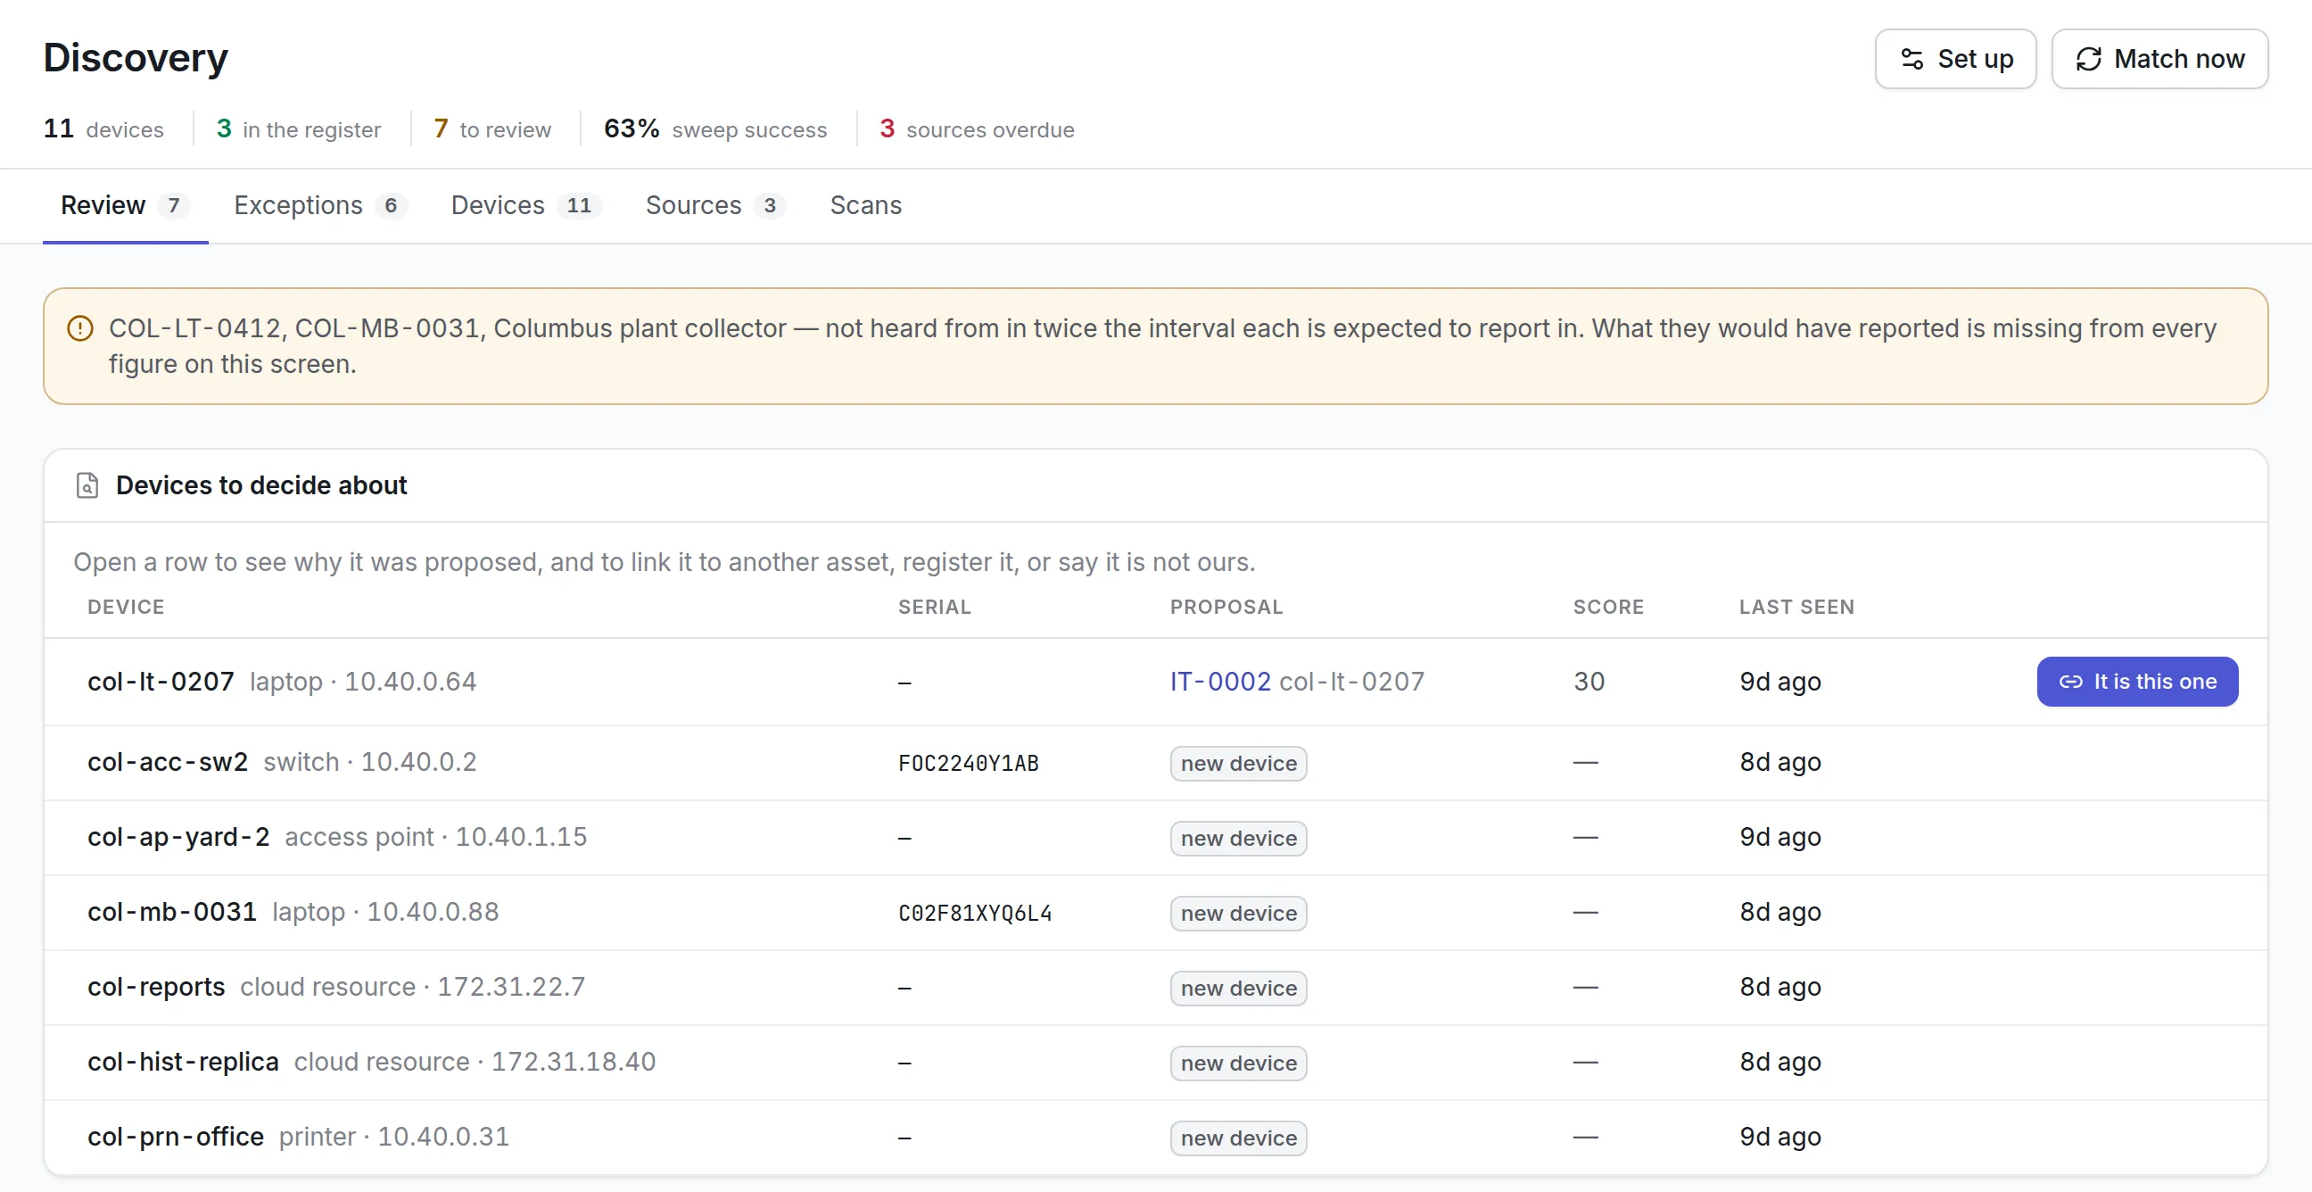Click the LAST SEEN column header
This screenshot has height=1192, width=2312.
[1796, 608]
